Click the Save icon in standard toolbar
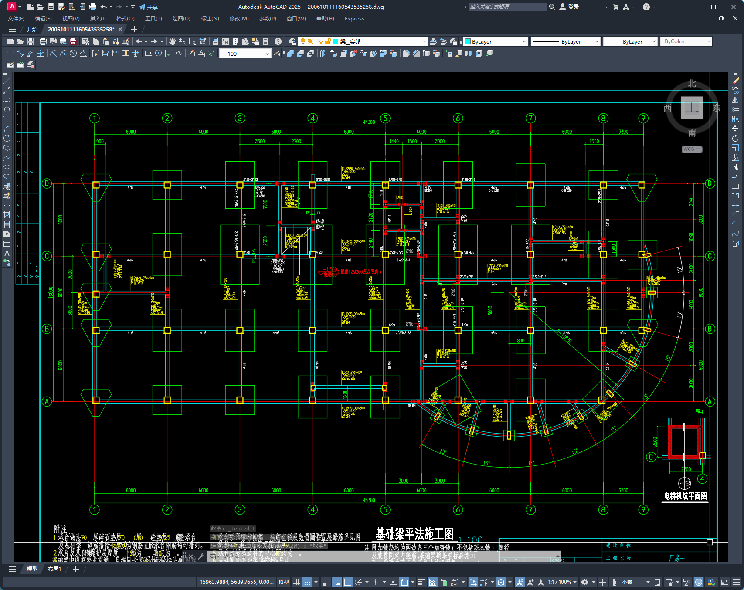This screenshot has width=744, height=590. (x=31, y=41)
